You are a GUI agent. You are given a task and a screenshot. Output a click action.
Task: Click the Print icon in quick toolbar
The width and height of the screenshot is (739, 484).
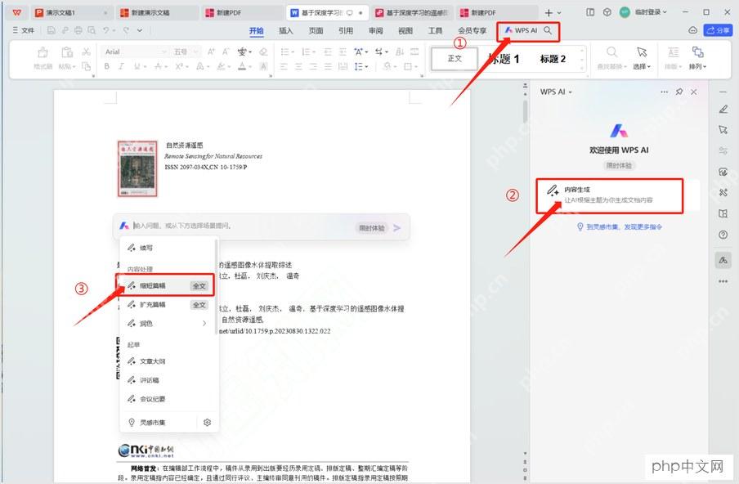click(78, 30)
